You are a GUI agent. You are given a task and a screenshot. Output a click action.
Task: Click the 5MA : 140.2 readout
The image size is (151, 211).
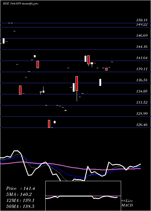pos(19,194)
